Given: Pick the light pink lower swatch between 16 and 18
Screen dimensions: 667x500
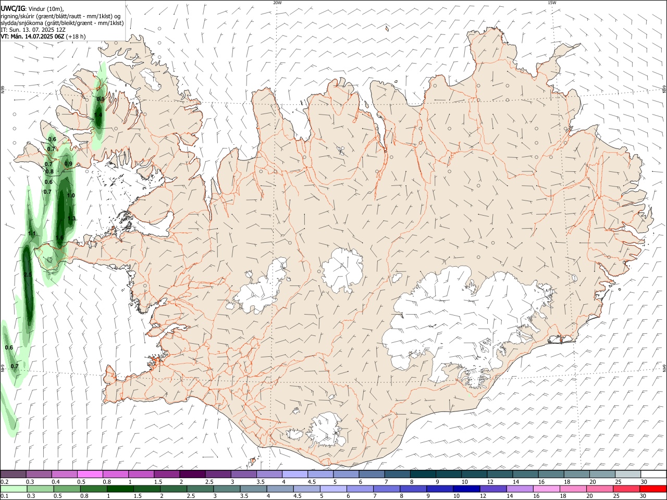Looking at the screenshot, I should point(546,489).
